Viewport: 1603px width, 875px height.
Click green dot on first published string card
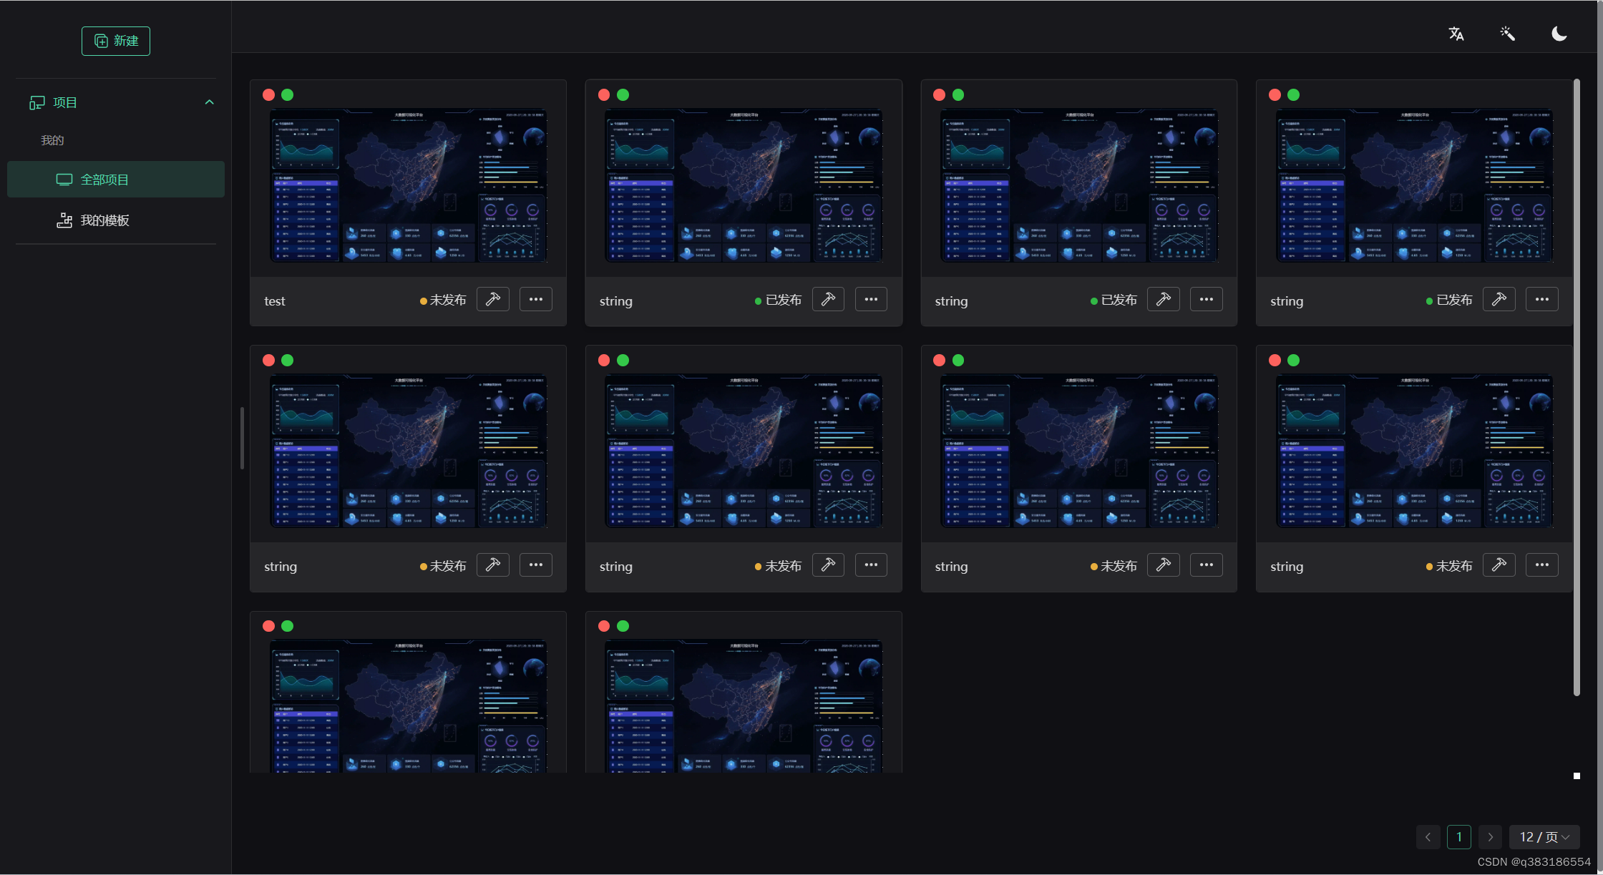coord(623,95)
